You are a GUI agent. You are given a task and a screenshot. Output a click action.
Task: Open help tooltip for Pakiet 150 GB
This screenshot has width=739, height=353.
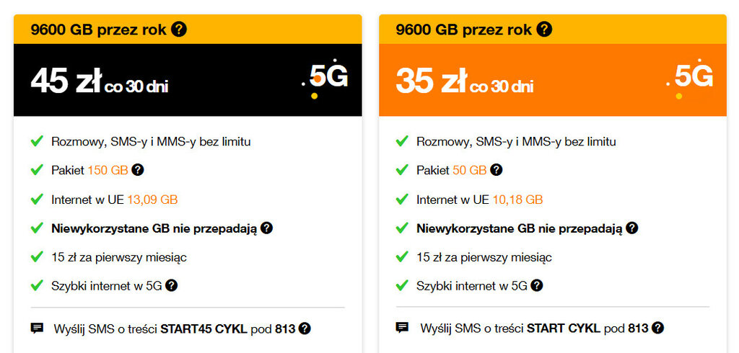(137, 170)
